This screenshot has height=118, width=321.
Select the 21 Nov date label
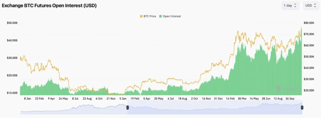[111, 99]
